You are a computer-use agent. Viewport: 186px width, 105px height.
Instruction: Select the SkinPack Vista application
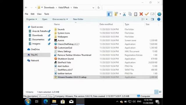coord(64,62)
